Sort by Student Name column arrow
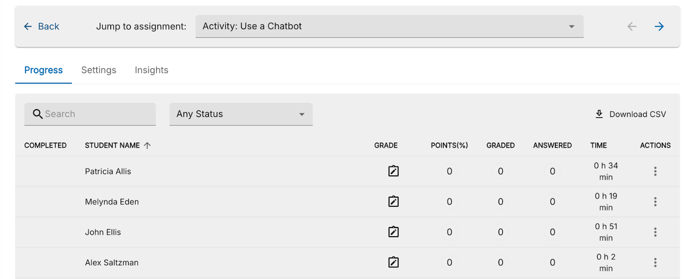684x279 pixels. (147, 145)
